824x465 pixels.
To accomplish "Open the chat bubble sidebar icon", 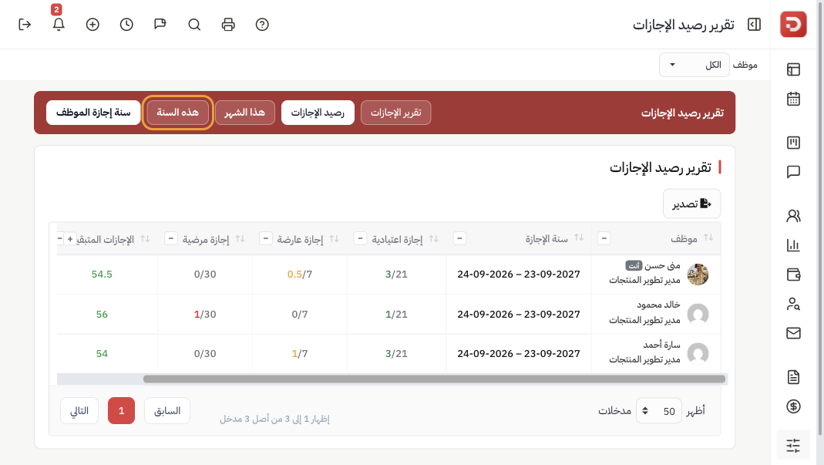I will [x=793, y=172].
